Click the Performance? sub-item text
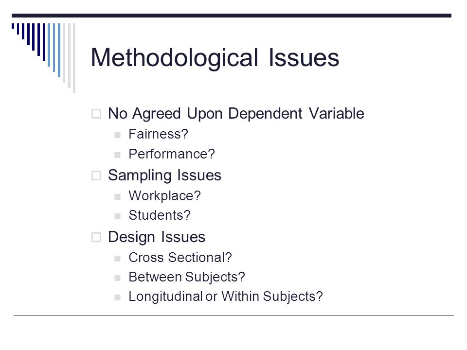Image resolution: width=467 pixels, height=350 pixels. point(172,154)
